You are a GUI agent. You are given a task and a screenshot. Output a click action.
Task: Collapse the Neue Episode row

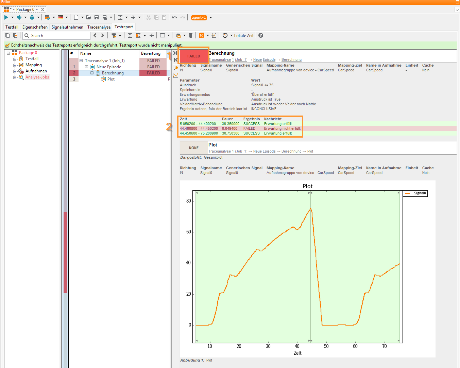coord(87,67)
